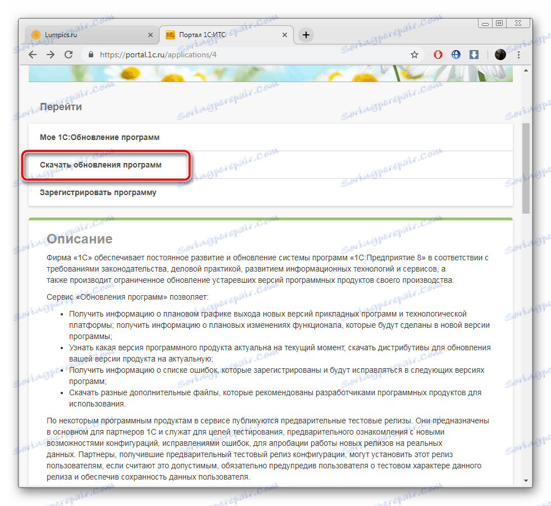Open a new tab with the plus button
Viewport: 551px width, 506px height.
(x=306, y=35)
